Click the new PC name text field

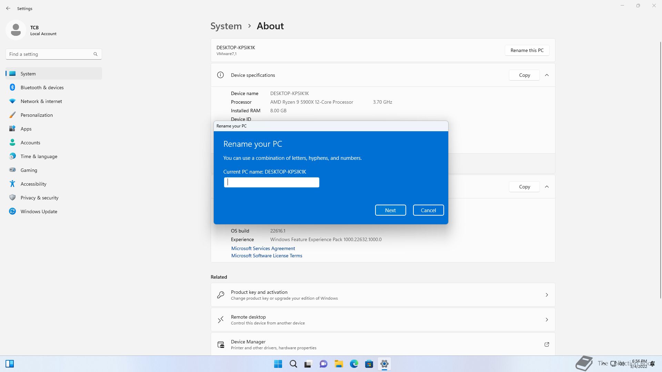[x=271, y=183]
